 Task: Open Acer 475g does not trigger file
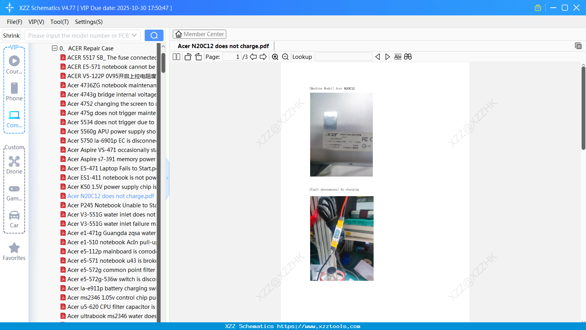tap(112, 113)
